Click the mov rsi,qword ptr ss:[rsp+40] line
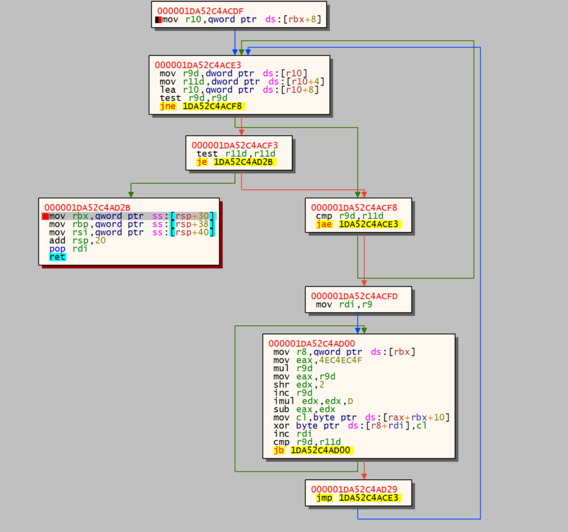This screenshot has width=568, height=532. pos(132,232)
